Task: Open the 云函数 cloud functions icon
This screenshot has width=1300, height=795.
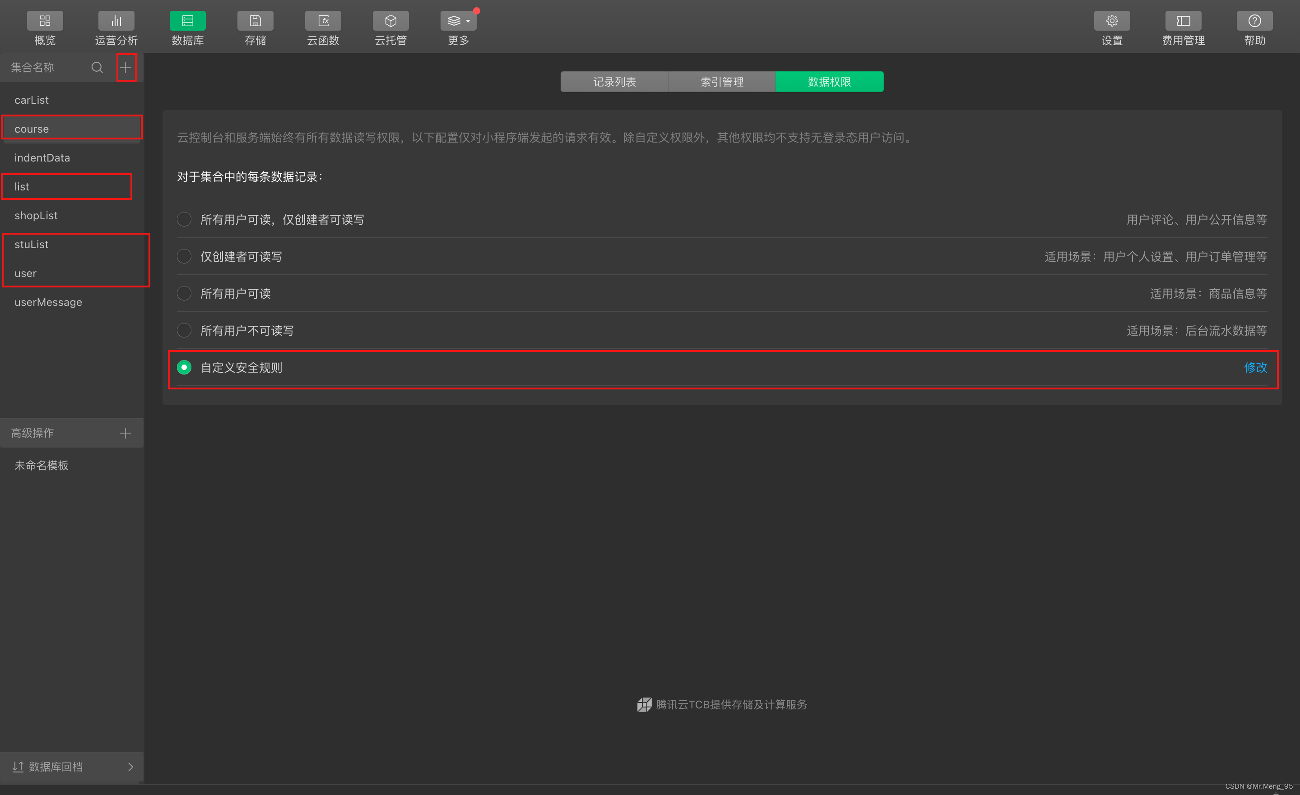Action: coord(323,21)
